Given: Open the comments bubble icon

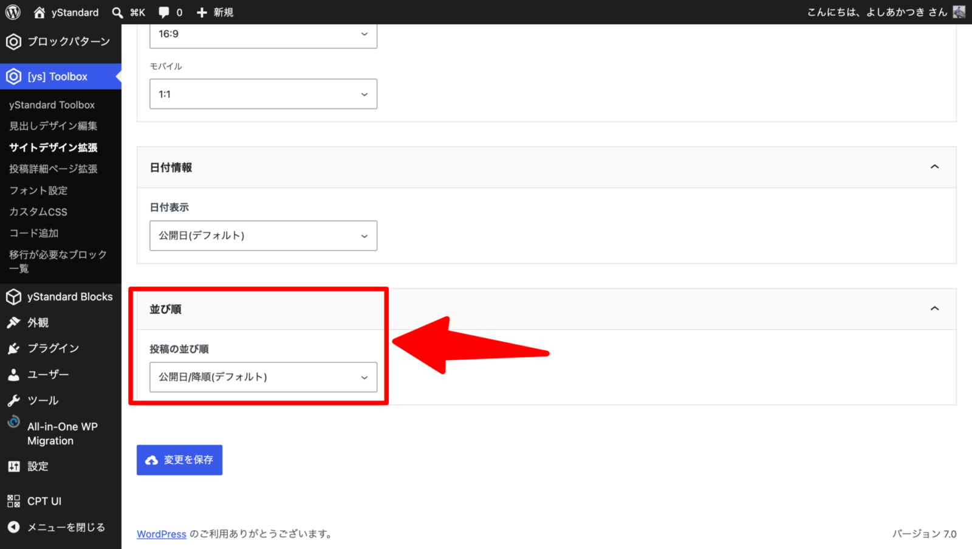Looking at the screenshot, I should pos(164,12).
